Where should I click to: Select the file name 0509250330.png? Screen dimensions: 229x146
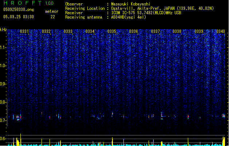click(x=19, y=9)
